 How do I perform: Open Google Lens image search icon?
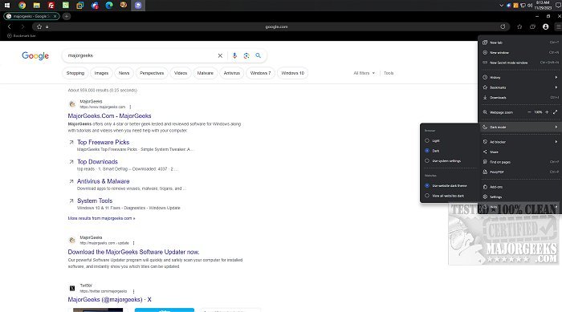click(246, 55)
